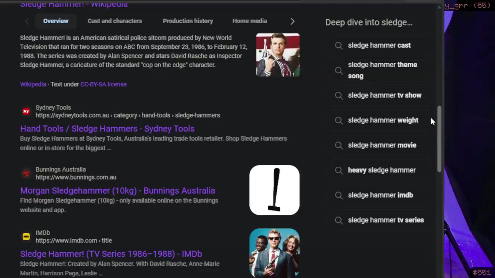Viewport: 495px width, 278px height.
Task: Click search icon beside 'sledge hammer tv show'
Action: pyautogui.click(x=339, y=96)
